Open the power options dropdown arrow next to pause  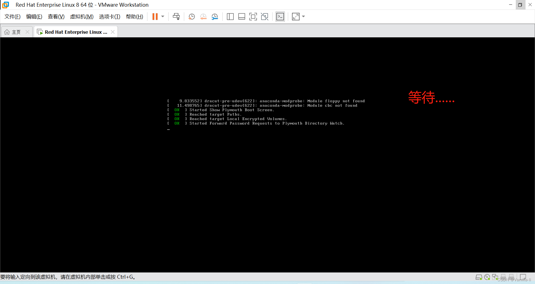click(163, 17)
